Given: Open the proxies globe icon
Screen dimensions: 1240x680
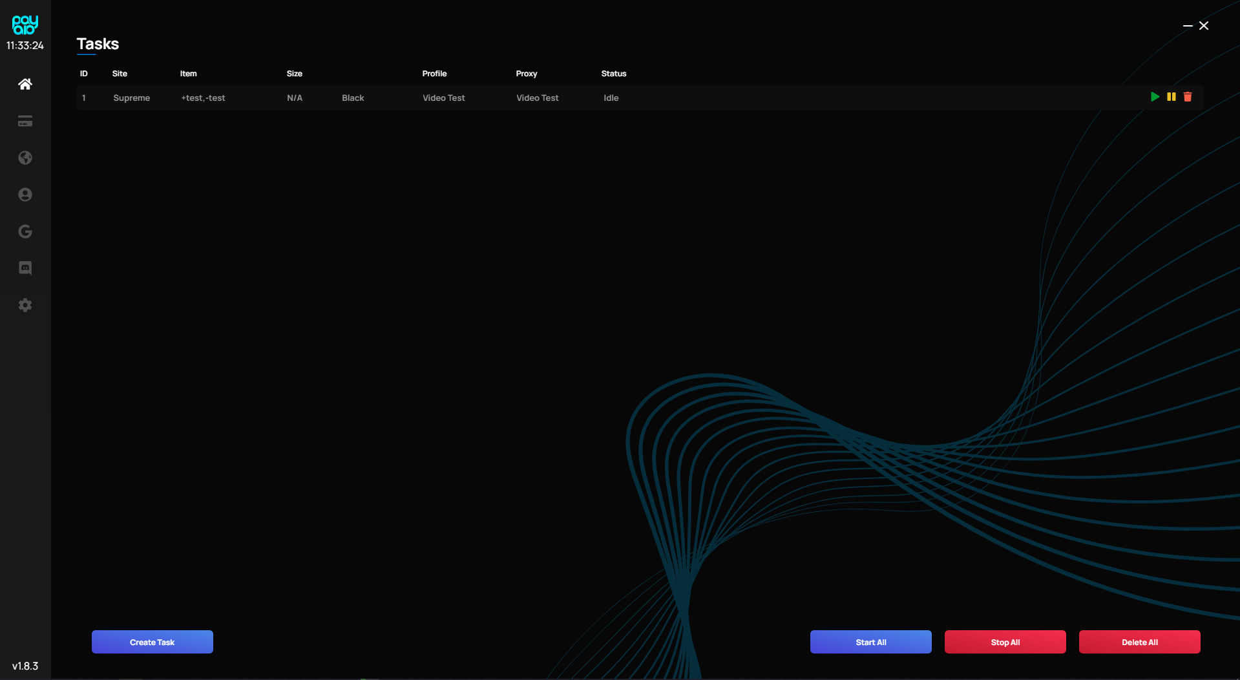Looking at the screenshot, I should tap(25, 158).
